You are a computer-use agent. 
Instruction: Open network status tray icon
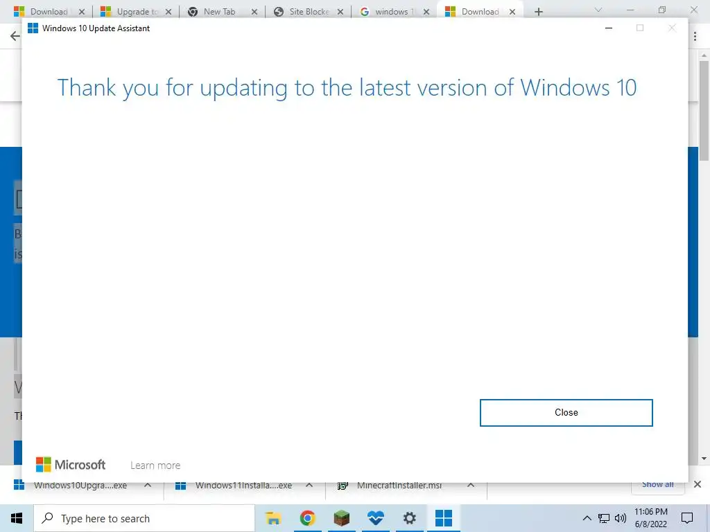point(604,518)
